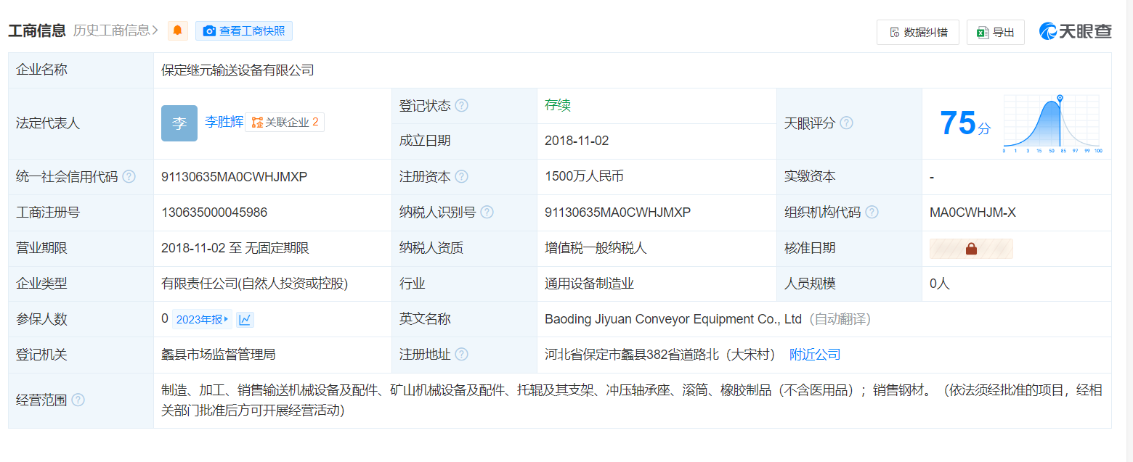
Task: Click the 0人 staff size value
Action: click(x=940, y=284)
